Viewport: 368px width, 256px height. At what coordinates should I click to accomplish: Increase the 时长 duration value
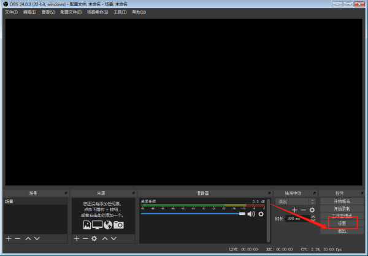point(313,217)
